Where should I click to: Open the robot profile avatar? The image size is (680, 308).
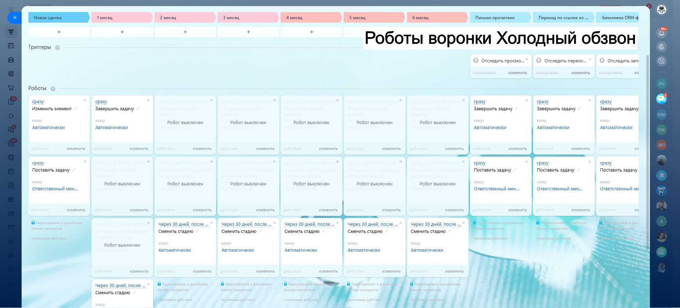[661, 10]
